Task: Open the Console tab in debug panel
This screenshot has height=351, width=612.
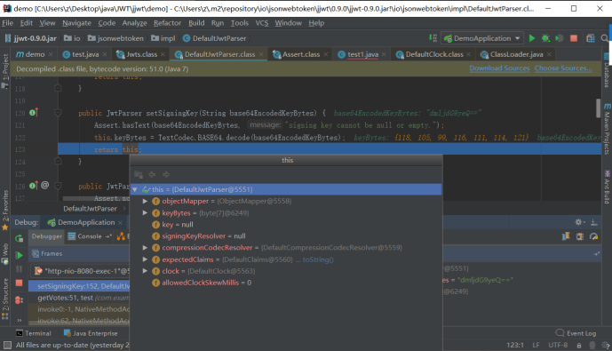Action: pyautogui.click(x=90, y=236)
